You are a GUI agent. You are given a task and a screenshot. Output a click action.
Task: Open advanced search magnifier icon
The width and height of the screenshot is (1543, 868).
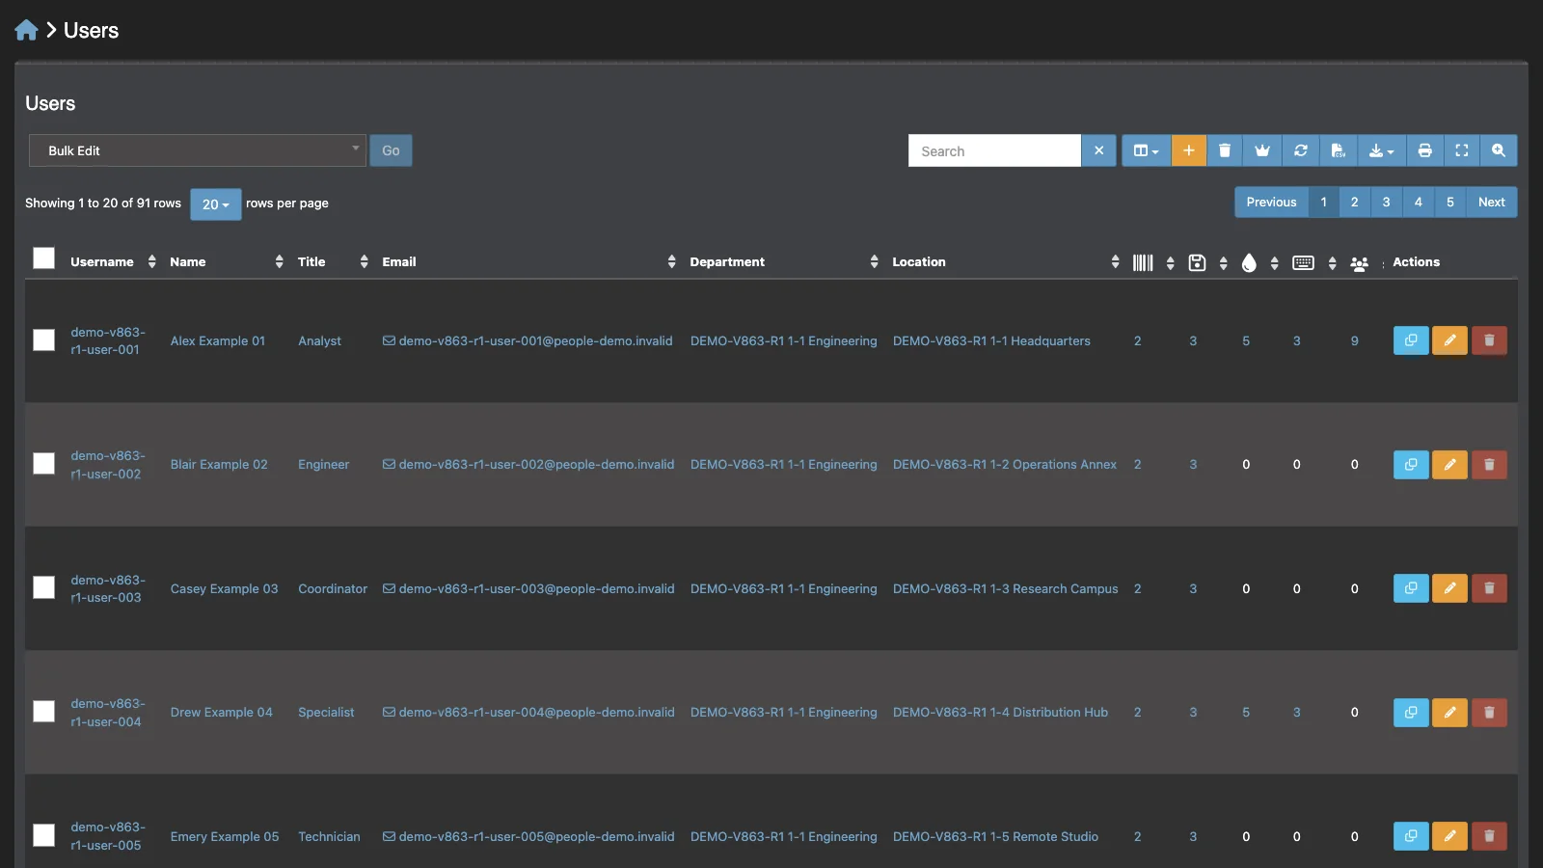click(1499, 150)
